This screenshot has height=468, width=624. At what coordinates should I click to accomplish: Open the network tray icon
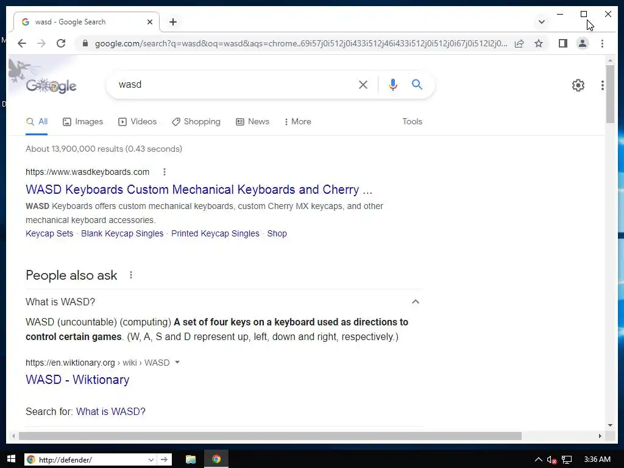click(566, 459)
